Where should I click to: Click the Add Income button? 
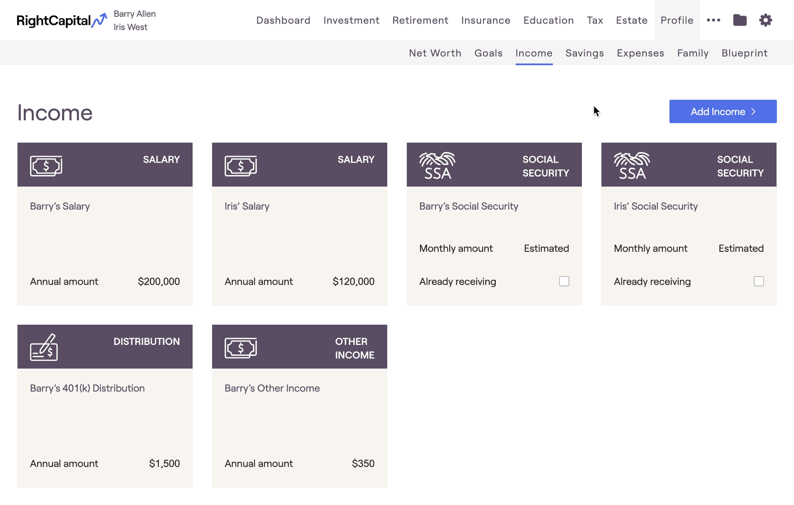[723, 112]
